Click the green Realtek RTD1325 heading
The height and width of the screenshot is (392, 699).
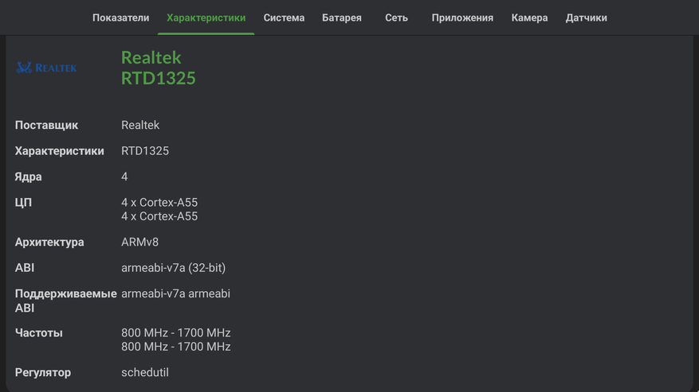tap(158, 68)
